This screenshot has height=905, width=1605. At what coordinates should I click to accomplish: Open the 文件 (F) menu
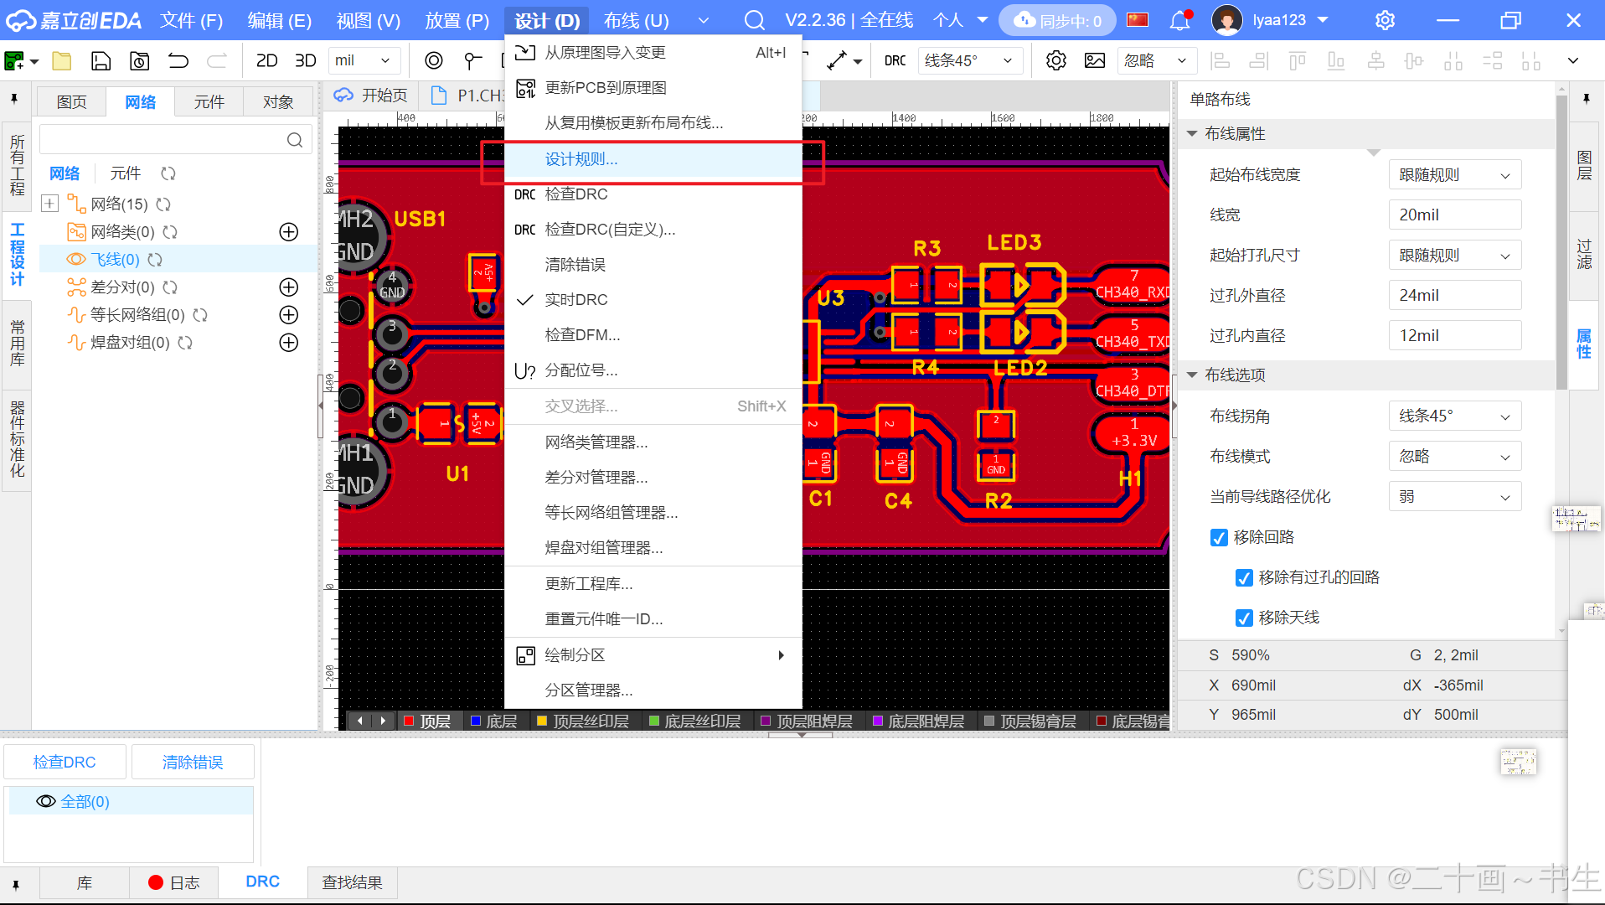point(191,20)
